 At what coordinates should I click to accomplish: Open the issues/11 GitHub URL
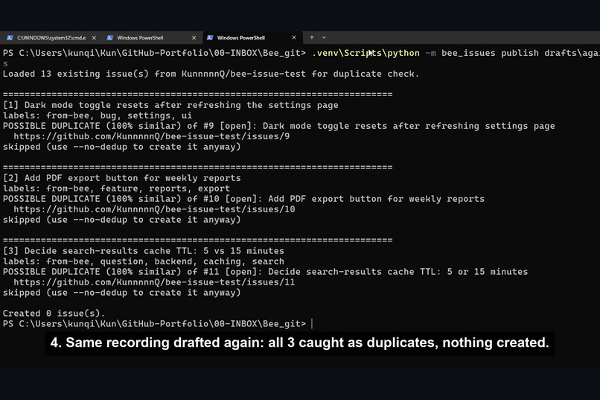(x=154, y=282)
